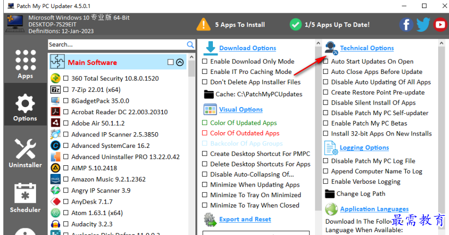This screenshot has height=235, width=449.
Task: Collapse the Main Software group
Action: pyautogui.click(x=180, y=62)
